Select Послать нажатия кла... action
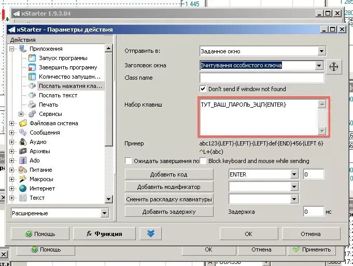 pyautogui.click(x=70, y=86)
